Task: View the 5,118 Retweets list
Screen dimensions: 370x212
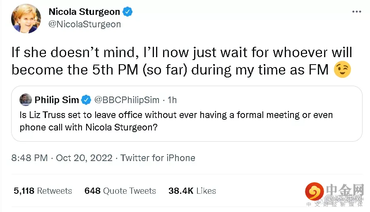Action: pos(43,191)
